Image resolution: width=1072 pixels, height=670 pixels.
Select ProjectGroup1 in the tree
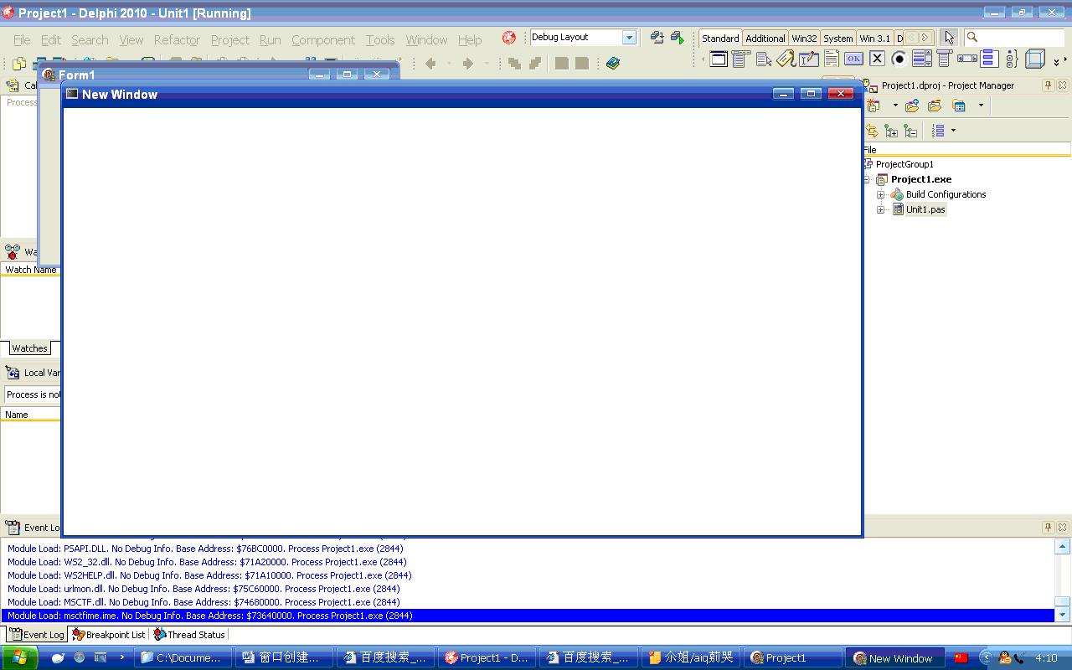coord(904,164)
